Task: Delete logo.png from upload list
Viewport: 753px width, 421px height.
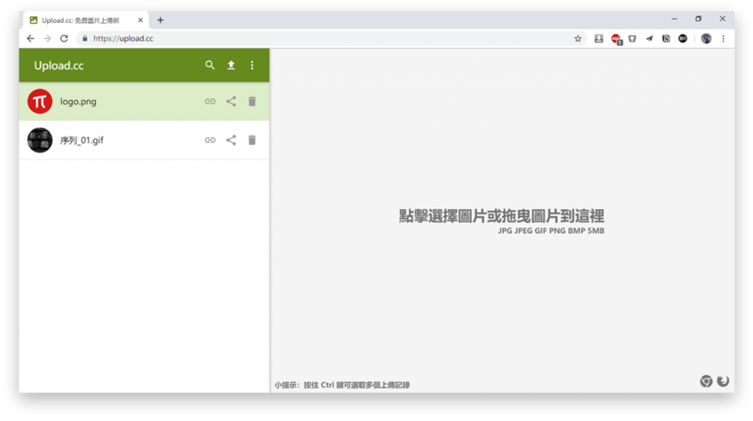Action: click(252, 102)
